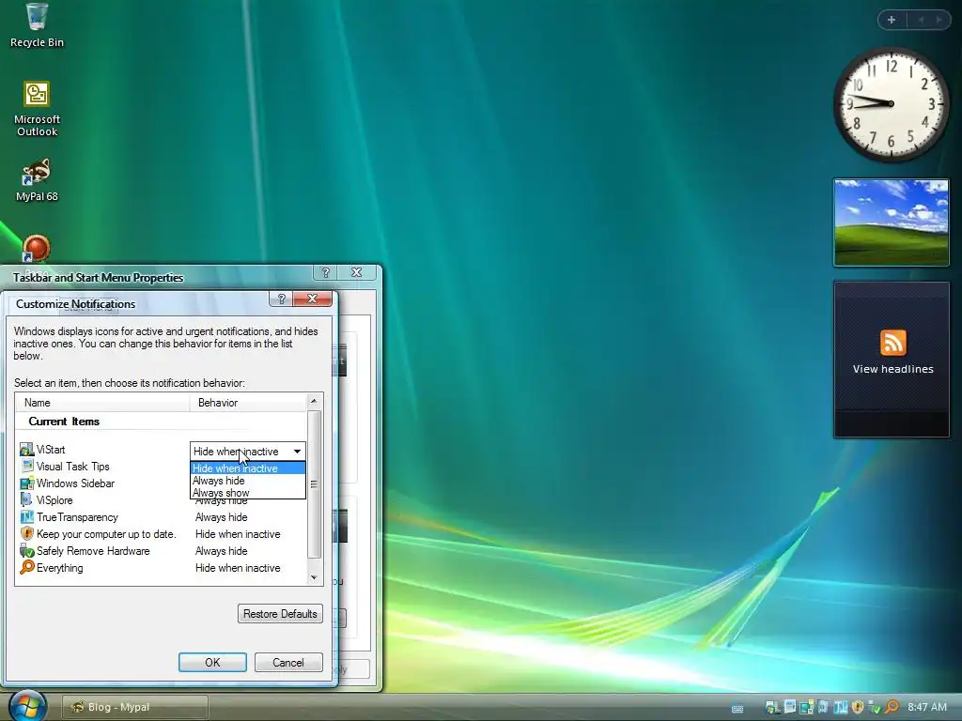Click Cancel in Customize Notifications
Image resolution: width=962 pixels, height=721 pixels.
(288, 662)
